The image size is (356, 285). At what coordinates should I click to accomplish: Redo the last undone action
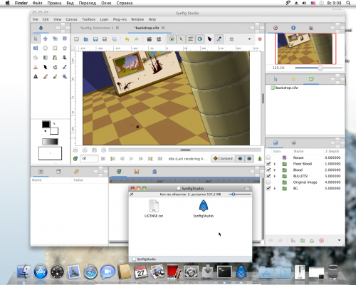[137, 39]
